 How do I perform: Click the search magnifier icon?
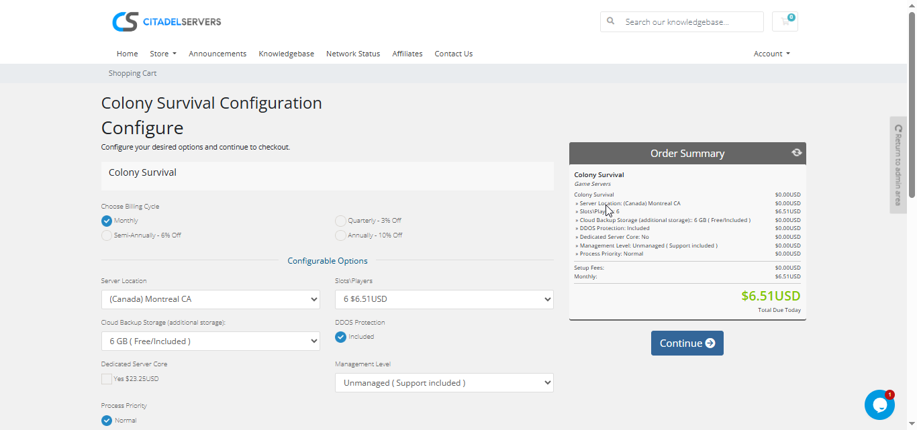(x=611, y=21)
